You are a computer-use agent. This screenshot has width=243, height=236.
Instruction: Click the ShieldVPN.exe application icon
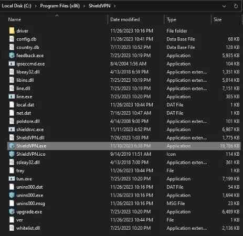pyautogui.click(x=12, y=146)
